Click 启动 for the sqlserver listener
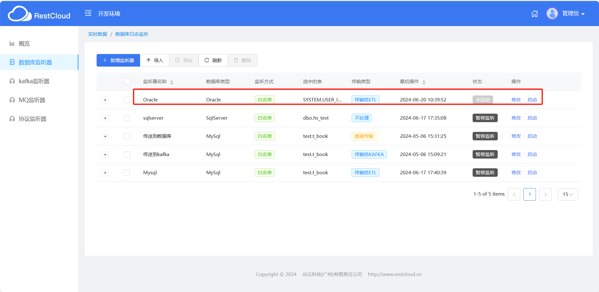The width and height of the screenshot is (599, 292). pyautogui.click(x=532, y=118)
